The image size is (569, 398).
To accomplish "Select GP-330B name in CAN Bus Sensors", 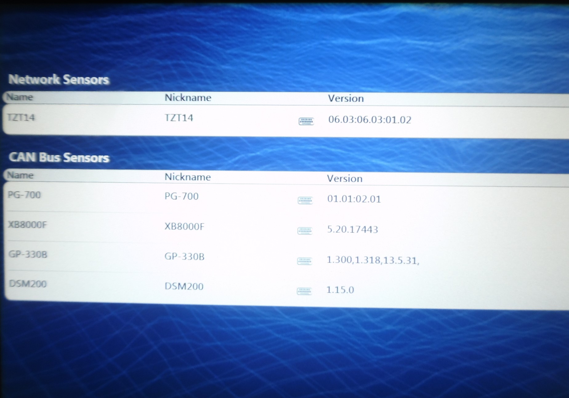I will coord(28,254).
